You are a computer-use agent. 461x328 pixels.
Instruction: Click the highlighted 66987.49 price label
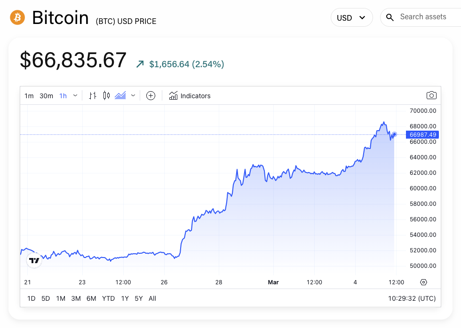(422, 135)
